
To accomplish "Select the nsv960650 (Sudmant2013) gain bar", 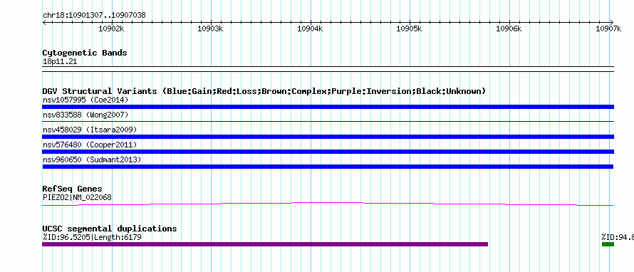I will click(x=328, y=167).
